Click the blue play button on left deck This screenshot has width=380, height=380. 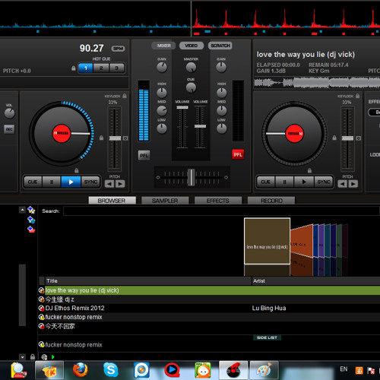pyautogui.click(x=71, y=182)
